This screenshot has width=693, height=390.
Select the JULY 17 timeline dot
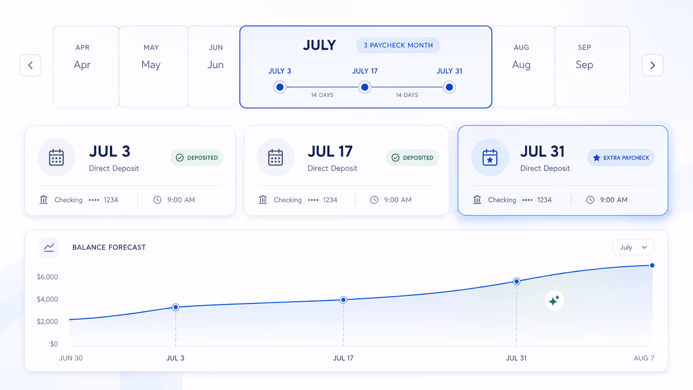tap(365, 87)
